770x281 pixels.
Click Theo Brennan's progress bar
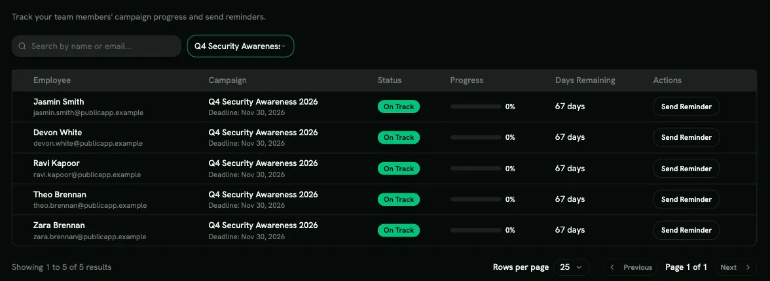[475, 199]
